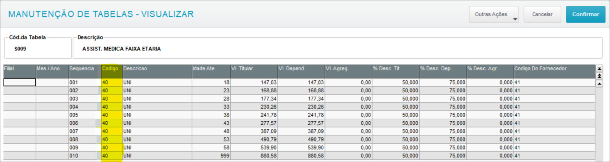
Task: Click the Cancelar button
Action: [x=542, y=15]
